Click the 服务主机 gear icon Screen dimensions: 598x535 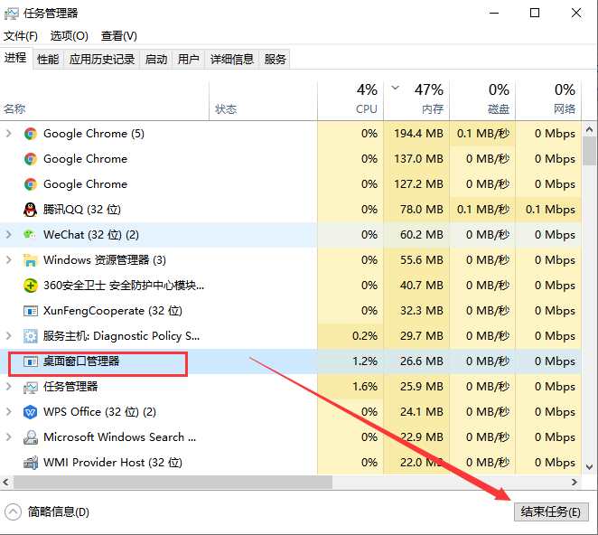(x=31, y=336)
